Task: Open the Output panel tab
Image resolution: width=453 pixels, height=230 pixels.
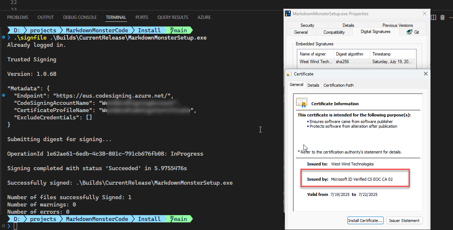Action: click(x=45, y=17)
